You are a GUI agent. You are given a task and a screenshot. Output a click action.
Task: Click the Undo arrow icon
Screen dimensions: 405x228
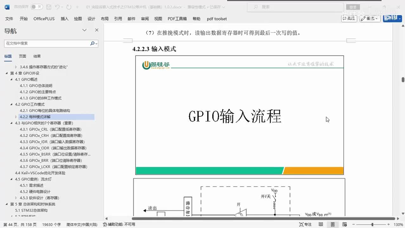tap(57, 7)
